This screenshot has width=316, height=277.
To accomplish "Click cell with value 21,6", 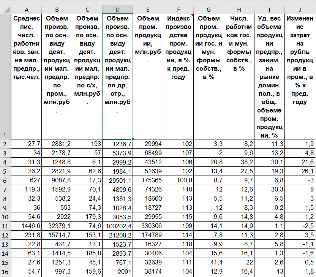I will coord(300,162).
